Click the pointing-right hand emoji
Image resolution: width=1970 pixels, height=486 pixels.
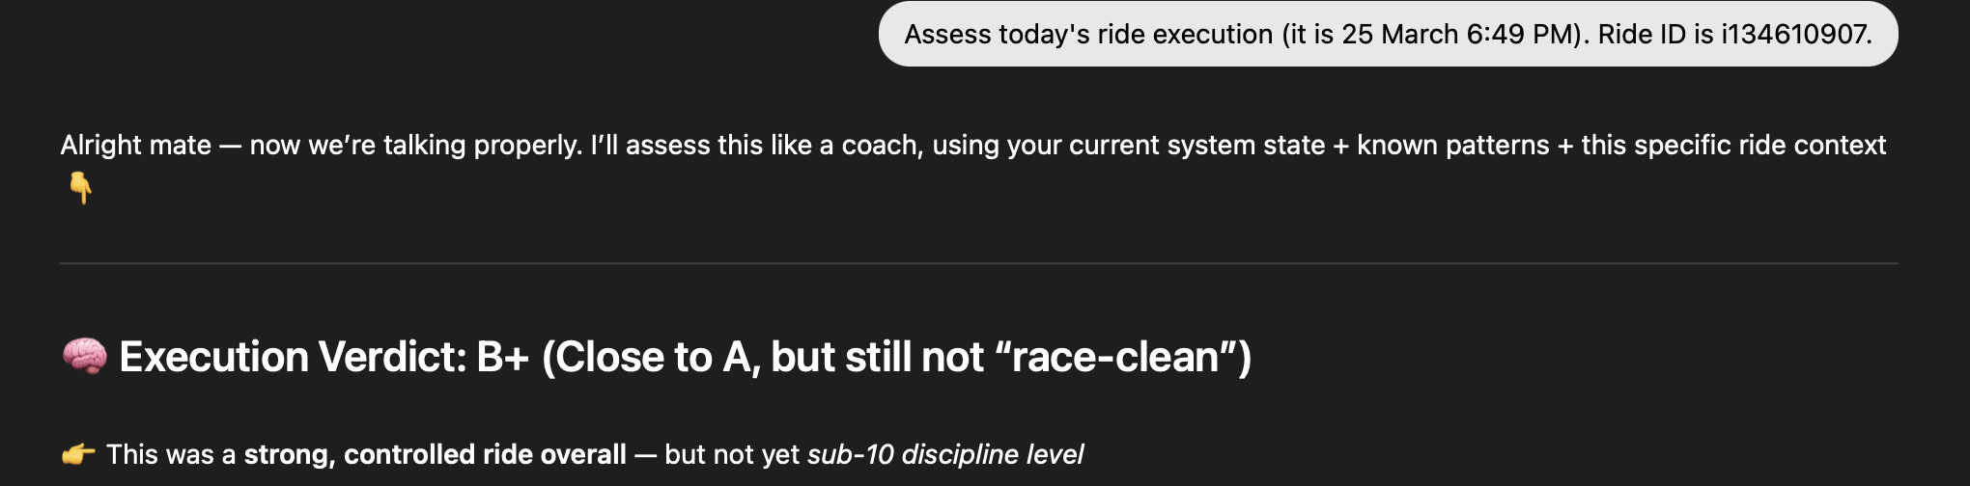(x=78, y=454)
